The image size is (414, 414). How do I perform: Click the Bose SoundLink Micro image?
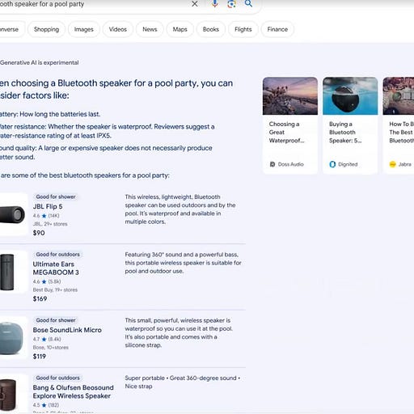click(x=14, y=338)
